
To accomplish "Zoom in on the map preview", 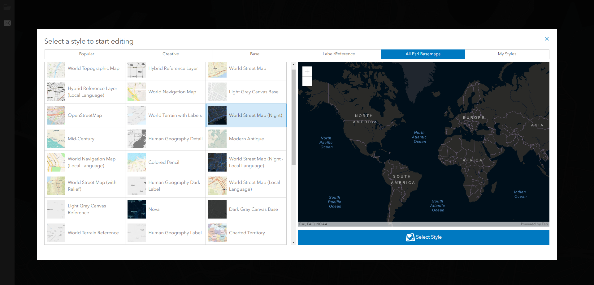I will pyautogui.click(x=307, y=71).
